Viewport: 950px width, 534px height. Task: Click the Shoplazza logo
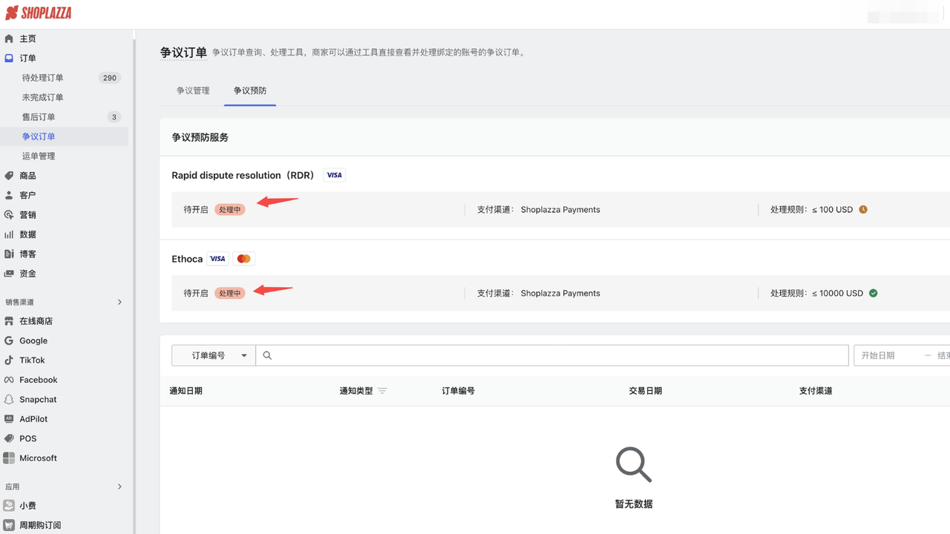[x=39, y=13]
